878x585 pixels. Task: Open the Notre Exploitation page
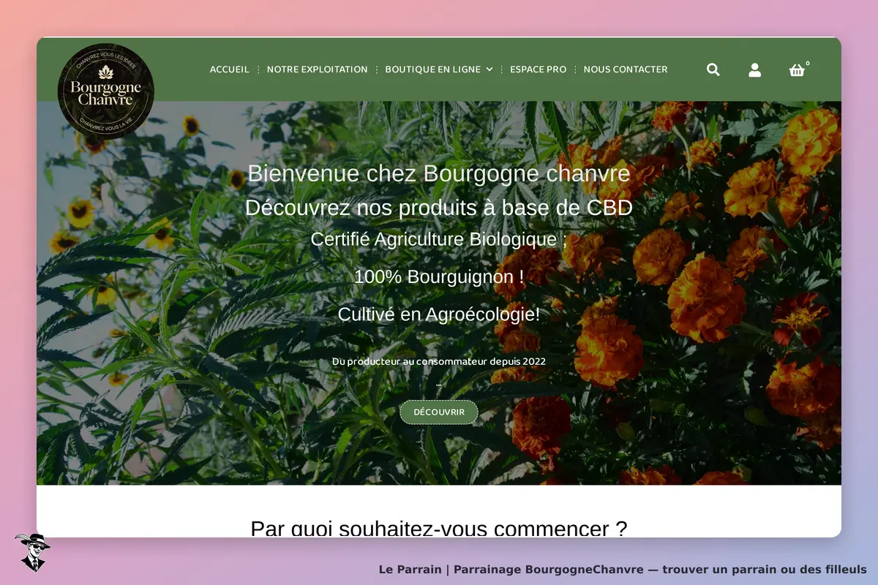coord(318,69)
